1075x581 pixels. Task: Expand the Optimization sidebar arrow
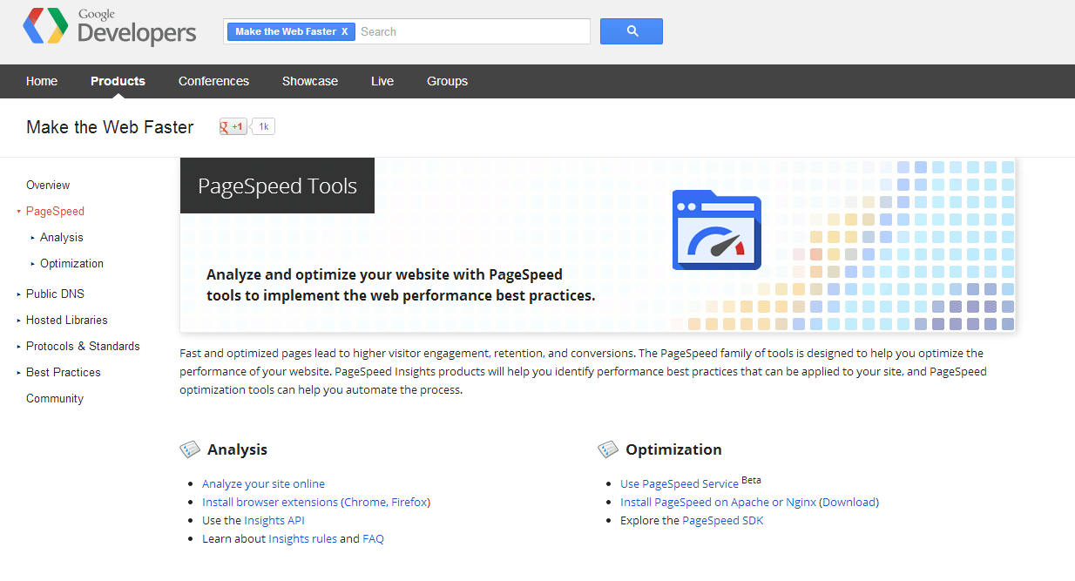pos(32,264)
